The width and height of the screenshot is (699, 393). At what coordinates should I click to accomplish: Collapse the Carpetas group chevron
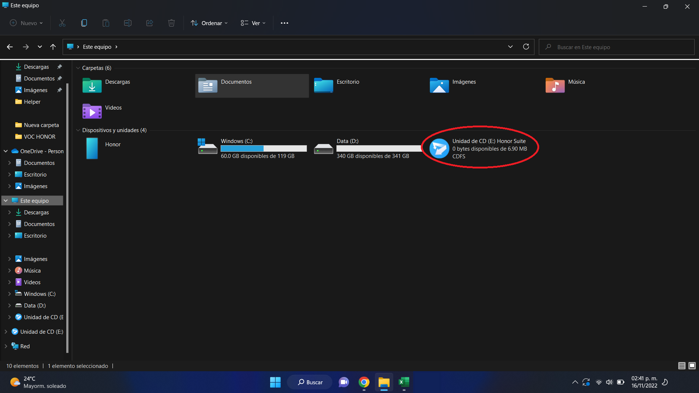(x=78, y=68)
